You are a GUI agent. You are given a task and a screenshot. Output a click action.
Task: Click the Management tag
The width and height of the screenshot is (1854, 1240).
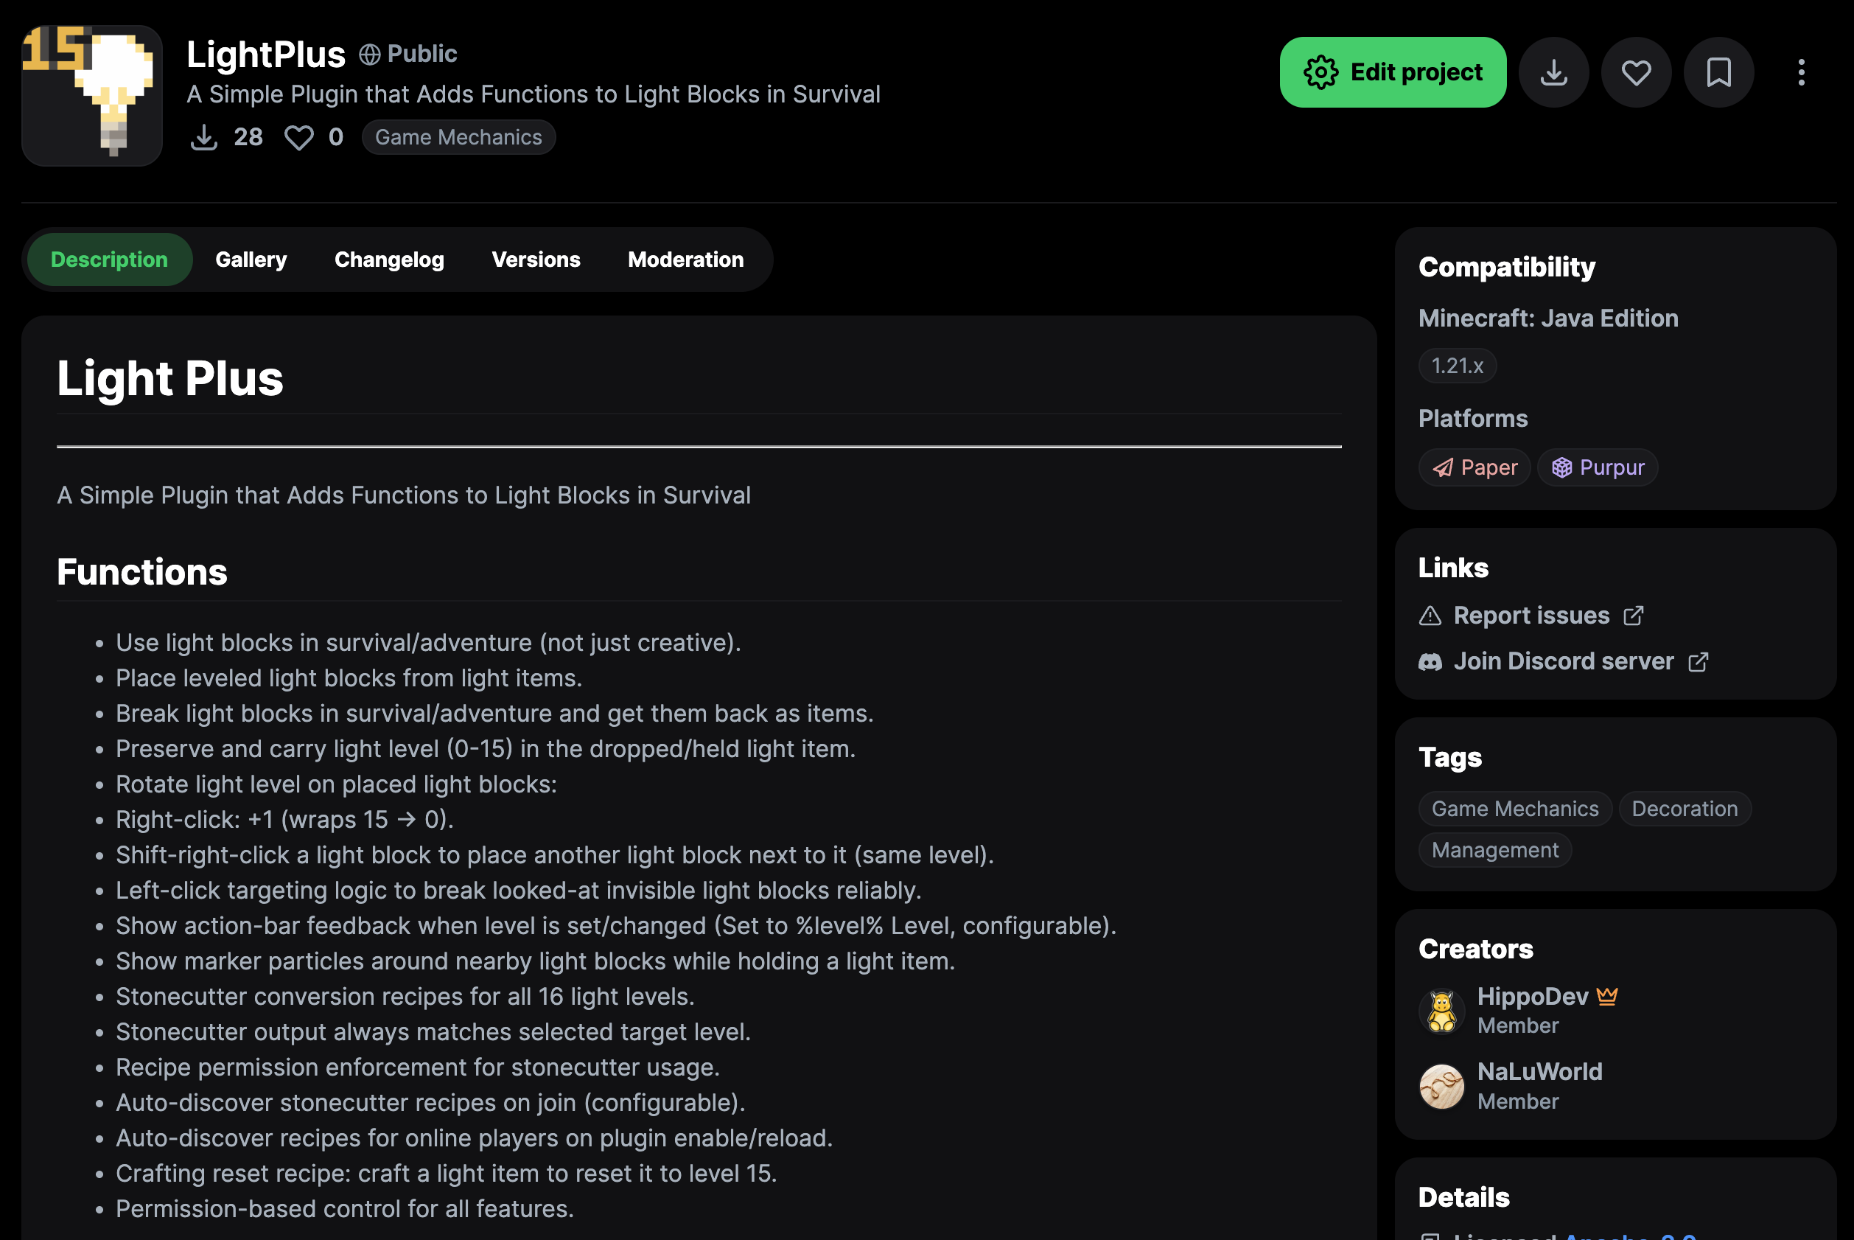(1494, 850)
